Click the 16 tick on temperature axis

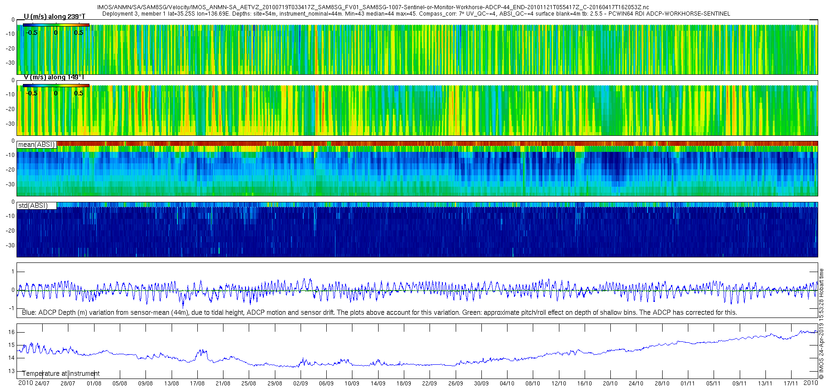(11, 332)
